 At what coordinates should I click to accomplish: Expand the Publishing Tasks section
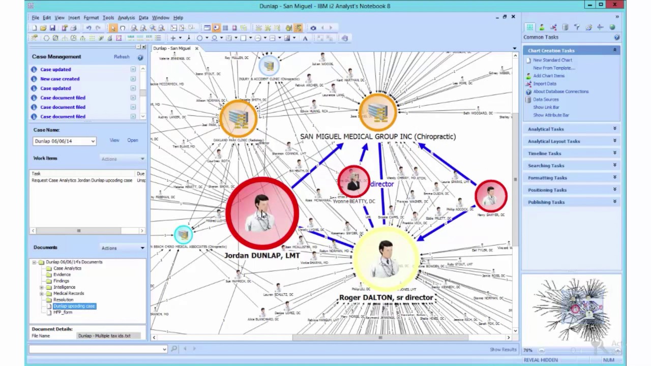point(614,202)
